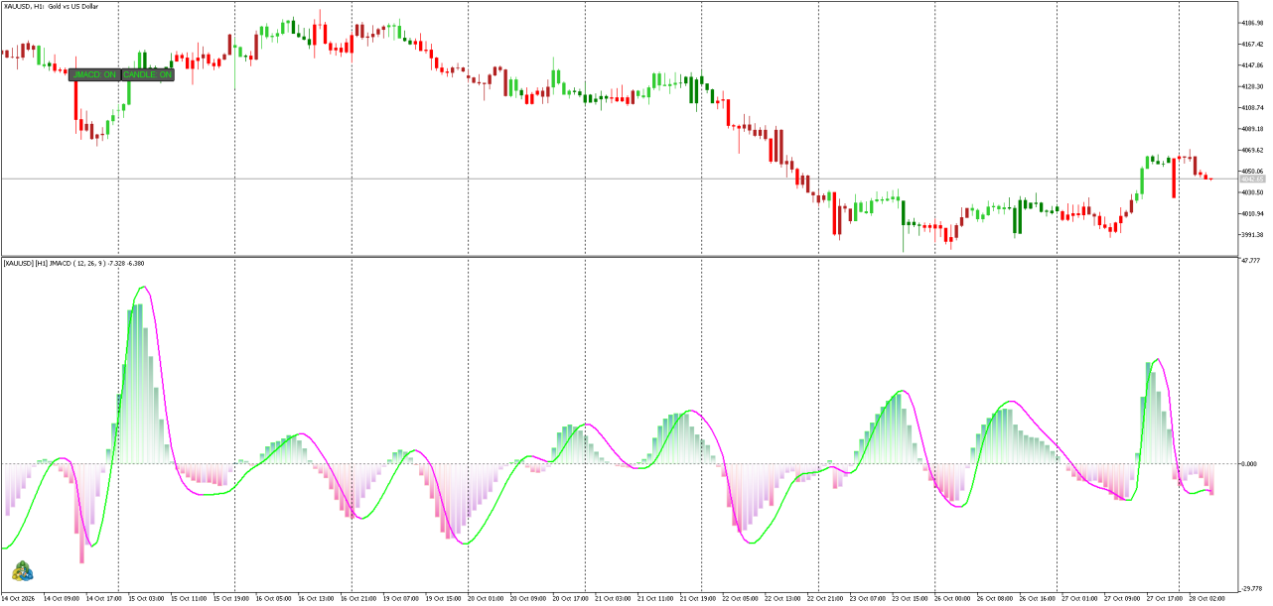Click the 4167.42 price axis label

(x=1251, y=45)
